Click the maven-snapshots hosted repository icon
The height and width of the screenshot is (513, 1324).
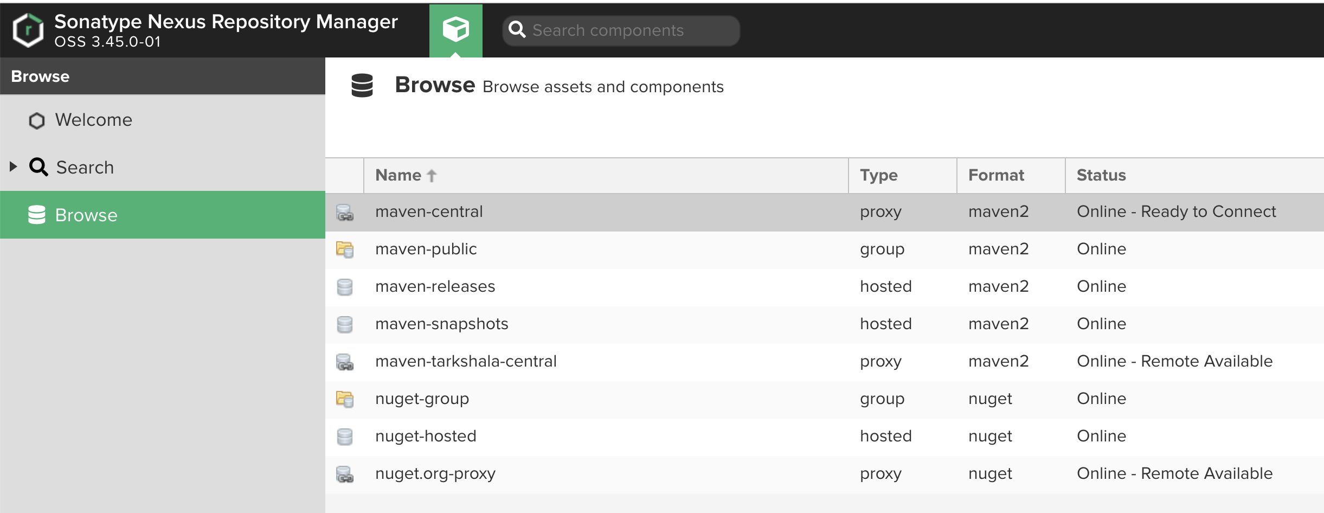[x=345, y=324]
